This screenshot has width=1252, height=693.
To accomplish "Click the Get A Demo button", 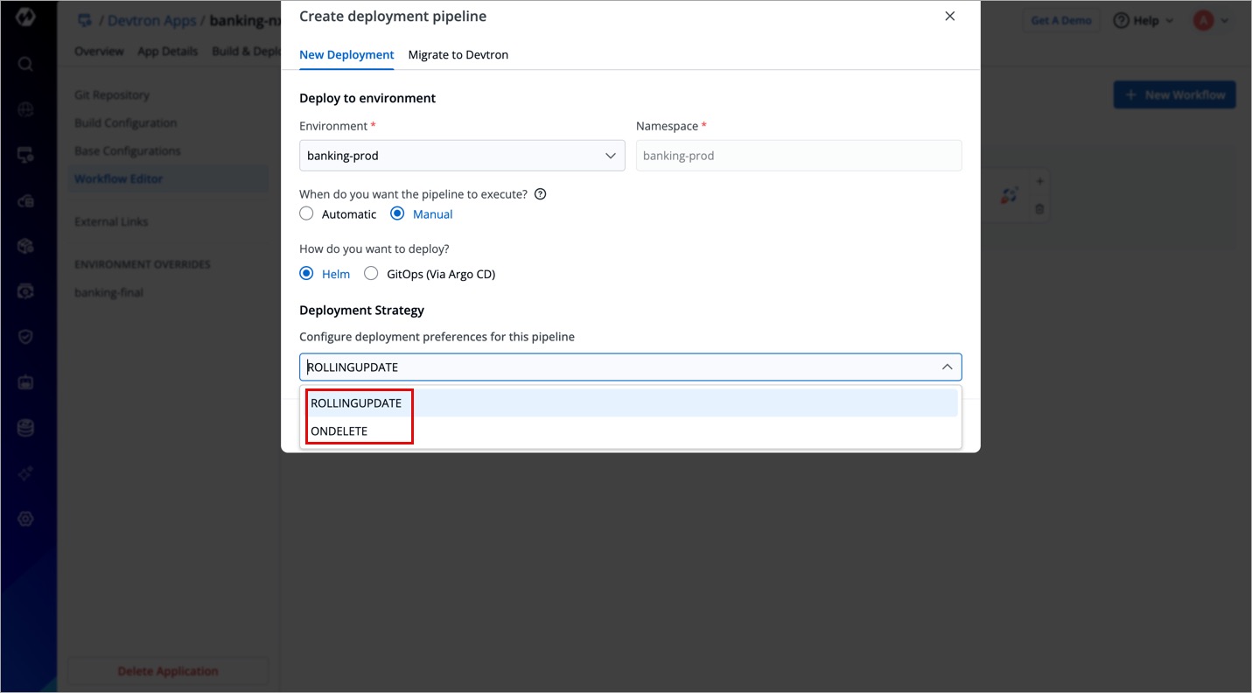I will [1061, 21].
